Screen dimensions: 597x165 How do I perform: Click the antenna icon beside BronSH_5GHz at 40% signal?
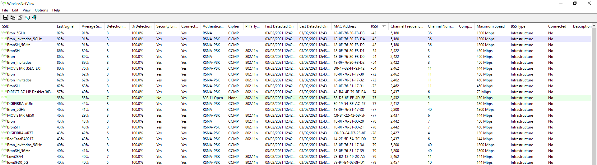click(x=4, y=150)
